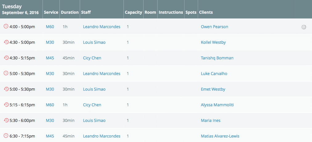Click the clock icon beside 6:30 - 7:15pm
The height and width of the screenshot is (142, 312).
[x=6, y=136]
